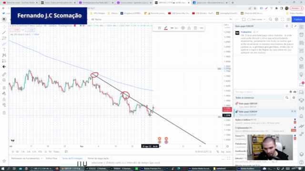Hide all drawings with eye icon
Image resolution: width=305 pixels, height=171 pixels.
(4, 105)
